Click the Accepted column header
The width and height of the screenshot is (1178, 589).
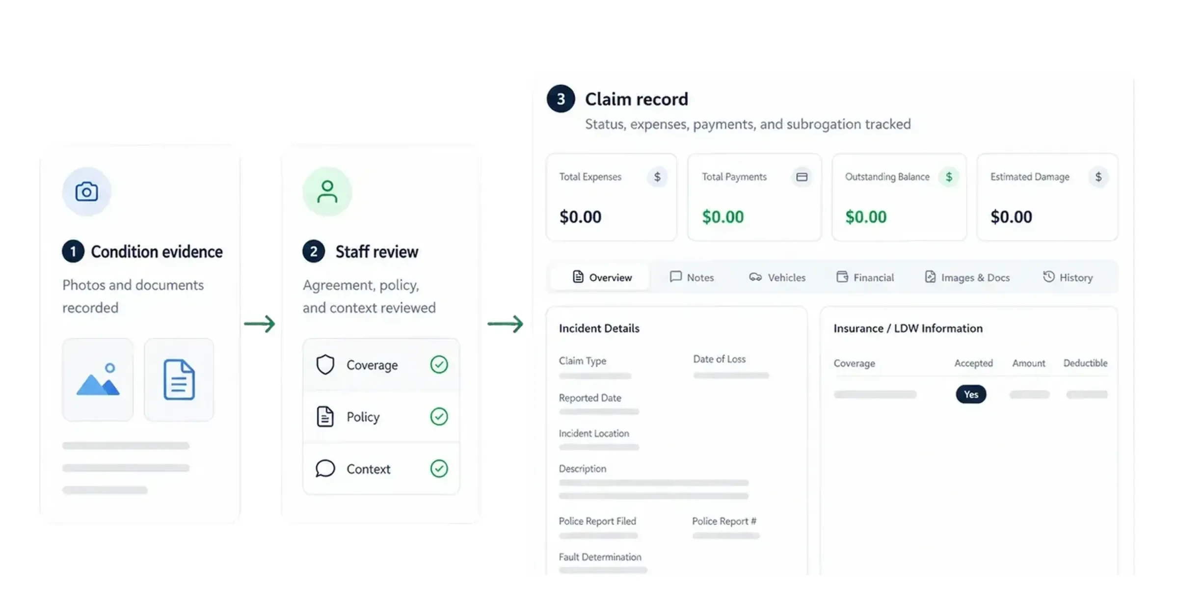coord(973,363)
